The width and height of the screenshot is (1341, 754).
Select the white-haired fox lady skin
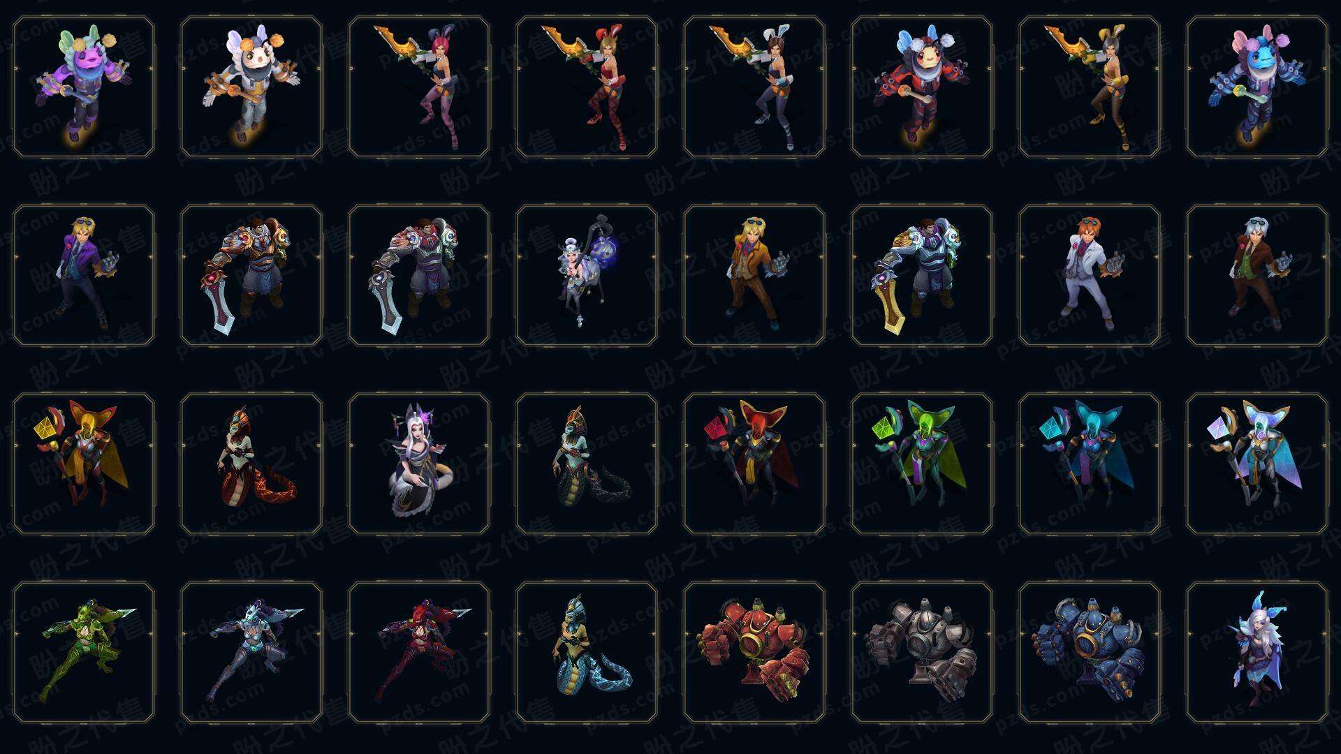[x=419, y=464]
